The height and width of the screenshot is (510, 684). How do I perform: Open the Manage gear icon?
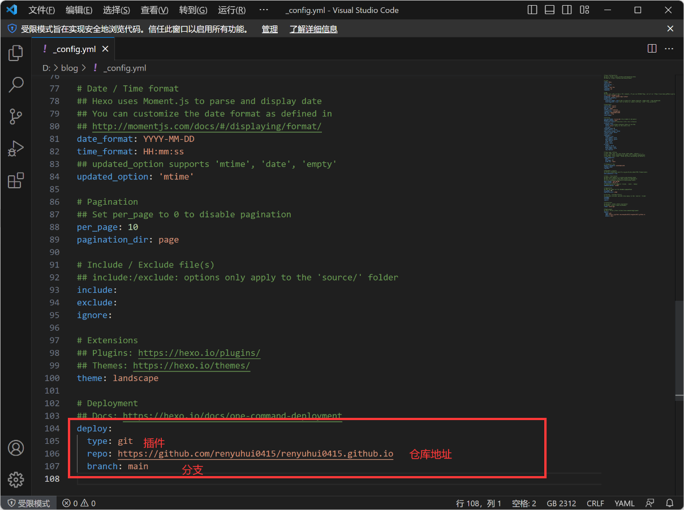coord(16,479)
